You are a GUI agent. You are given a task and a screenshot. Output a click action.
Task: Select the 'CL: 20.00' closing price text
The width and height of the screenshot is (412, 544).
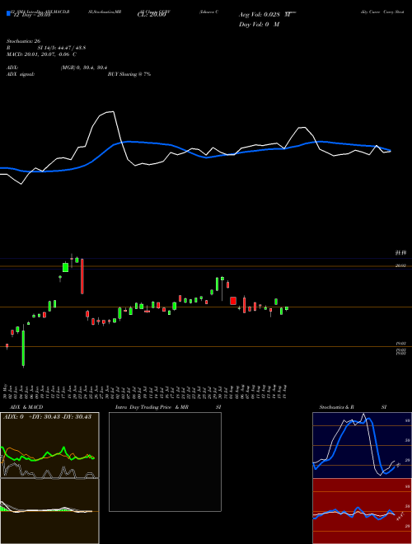pos(152,15)
